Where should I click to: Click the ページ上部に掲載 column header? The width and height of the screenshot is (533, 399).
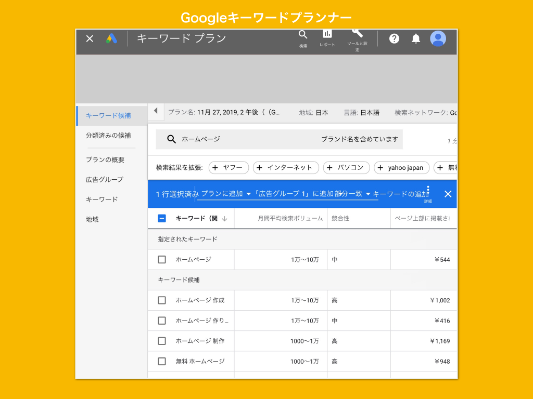422,219
